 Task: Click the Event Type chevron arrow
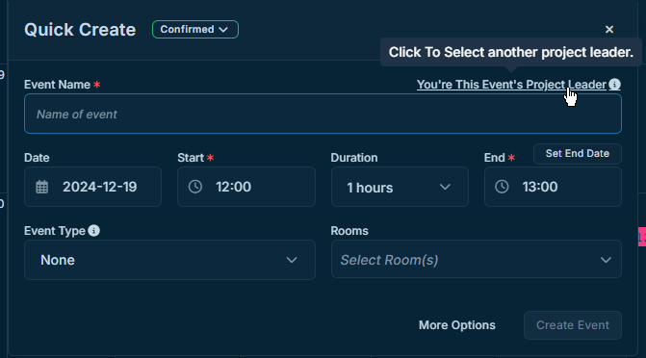292,260
